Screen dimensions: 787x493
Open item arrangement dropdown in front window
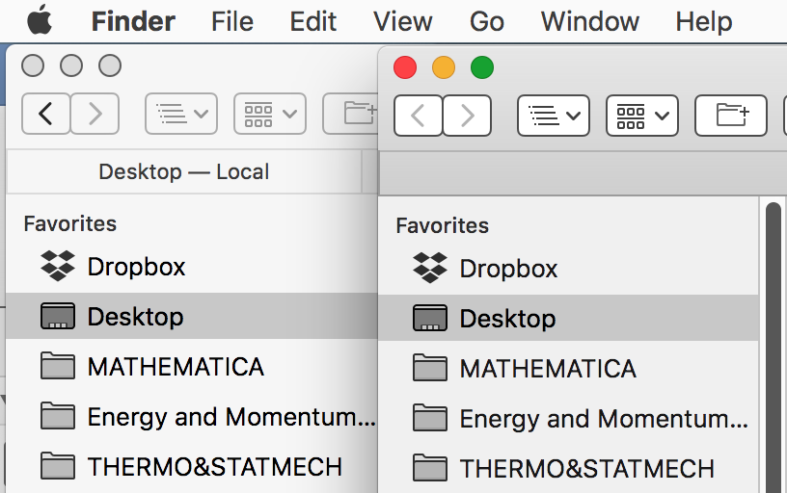click(642, 116)
